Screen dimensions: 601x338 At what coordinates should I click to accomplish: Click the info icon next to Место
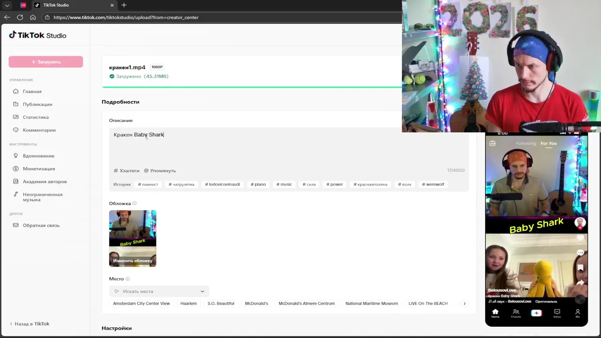[x=127, y=279]
